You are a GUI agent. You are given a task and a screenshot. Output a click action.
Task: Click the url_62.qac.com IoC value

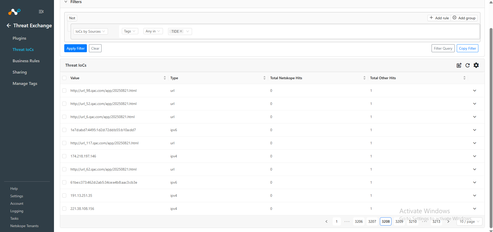coord(104,169)
